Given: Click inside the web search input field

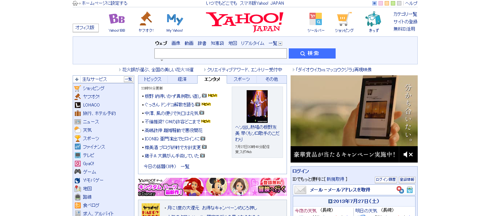Looking at the screenshot, I should pos(220,53).
